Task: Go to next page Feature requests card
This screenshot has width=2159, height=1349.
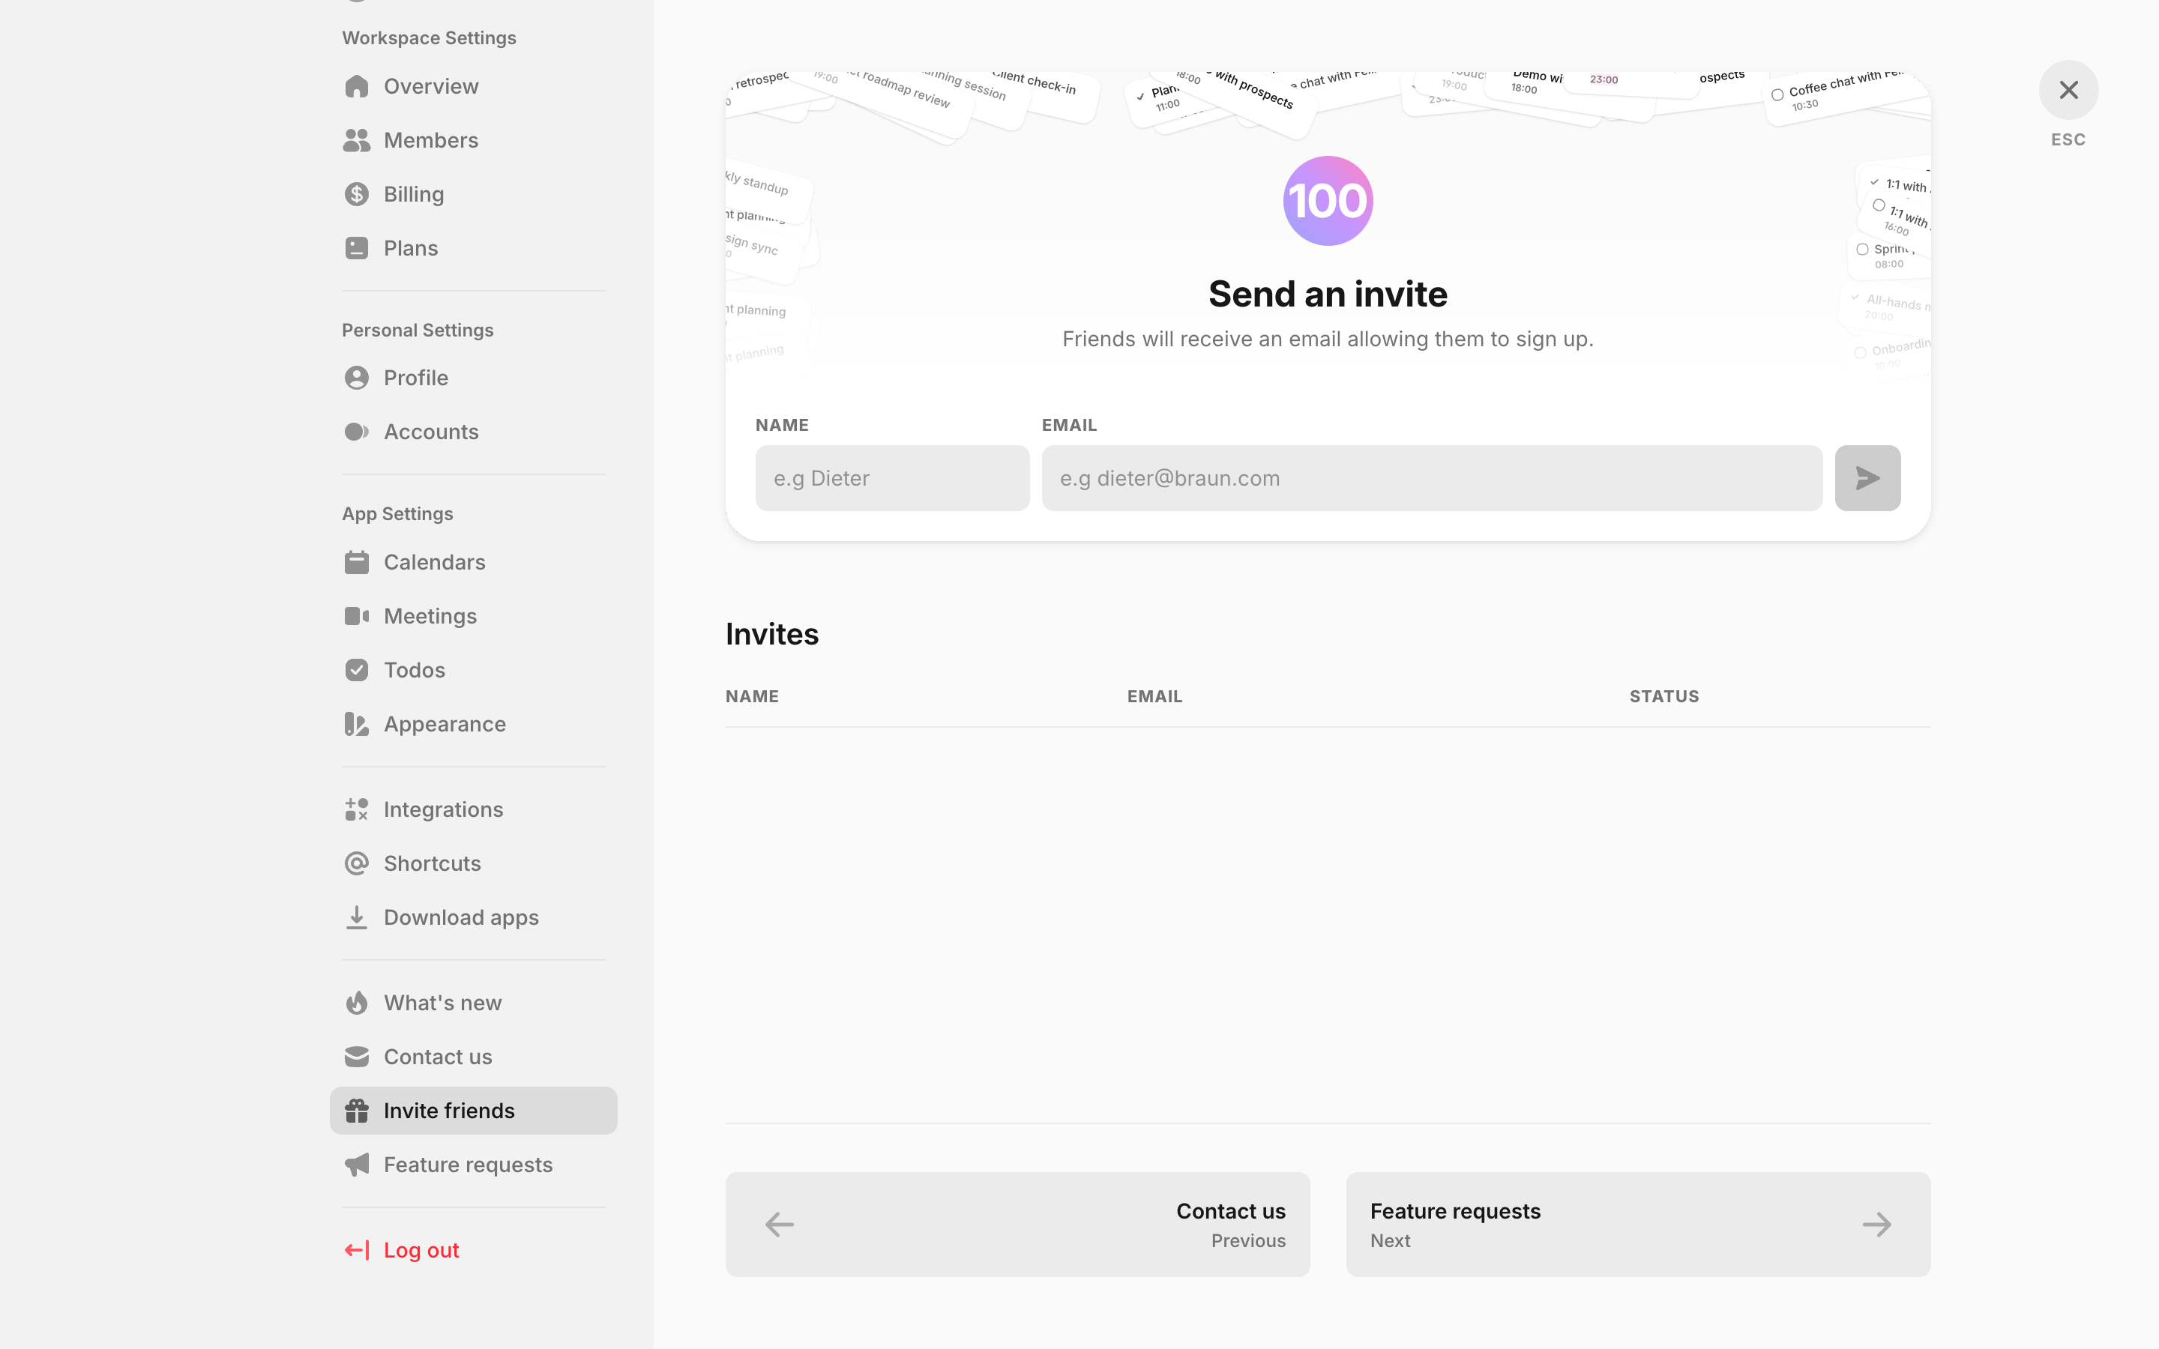Action: (x=1638, y=1224)
